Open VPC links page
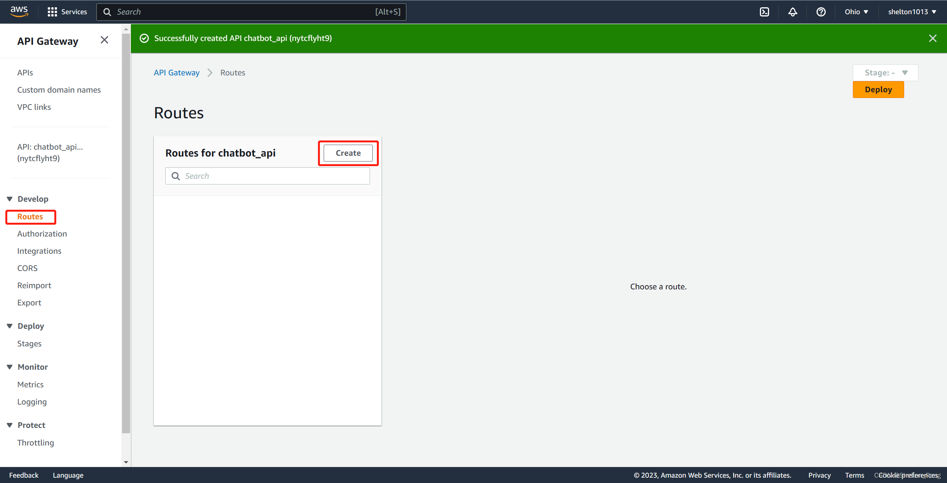Viewport: 947px width, 483px height. (34, 107)
